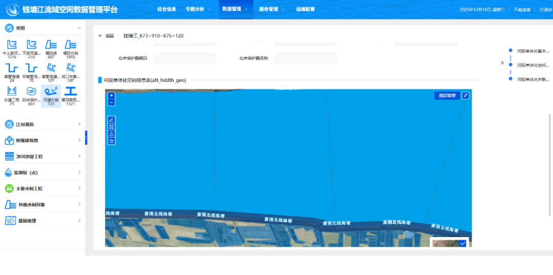Click the 右岸保护圈名称 input field
This screenshot has height=275, width=553.
pos(305,58)
